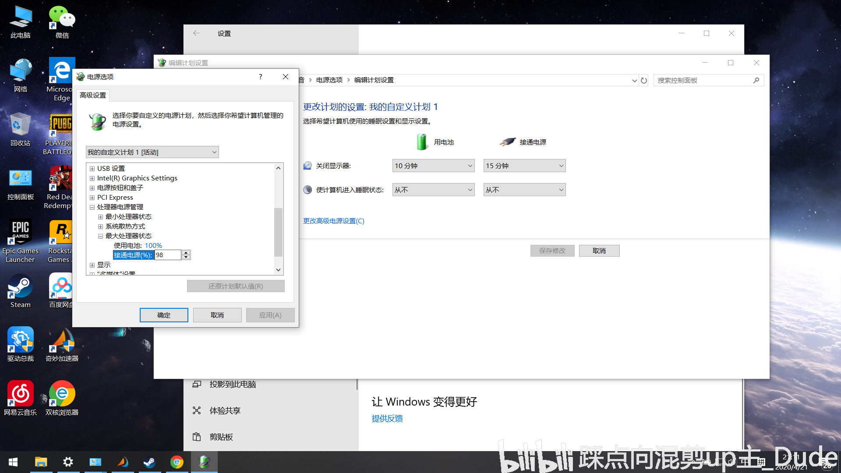Click the 编辑计划设置 breadcrumb
The image size is (841, 473).
point(374,80)
